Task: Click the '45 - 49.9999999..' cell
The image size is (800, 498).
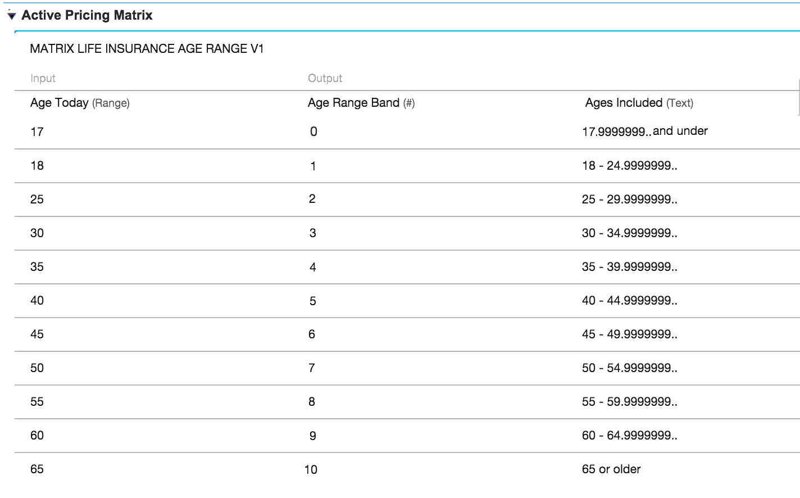Action: point(630,334)
